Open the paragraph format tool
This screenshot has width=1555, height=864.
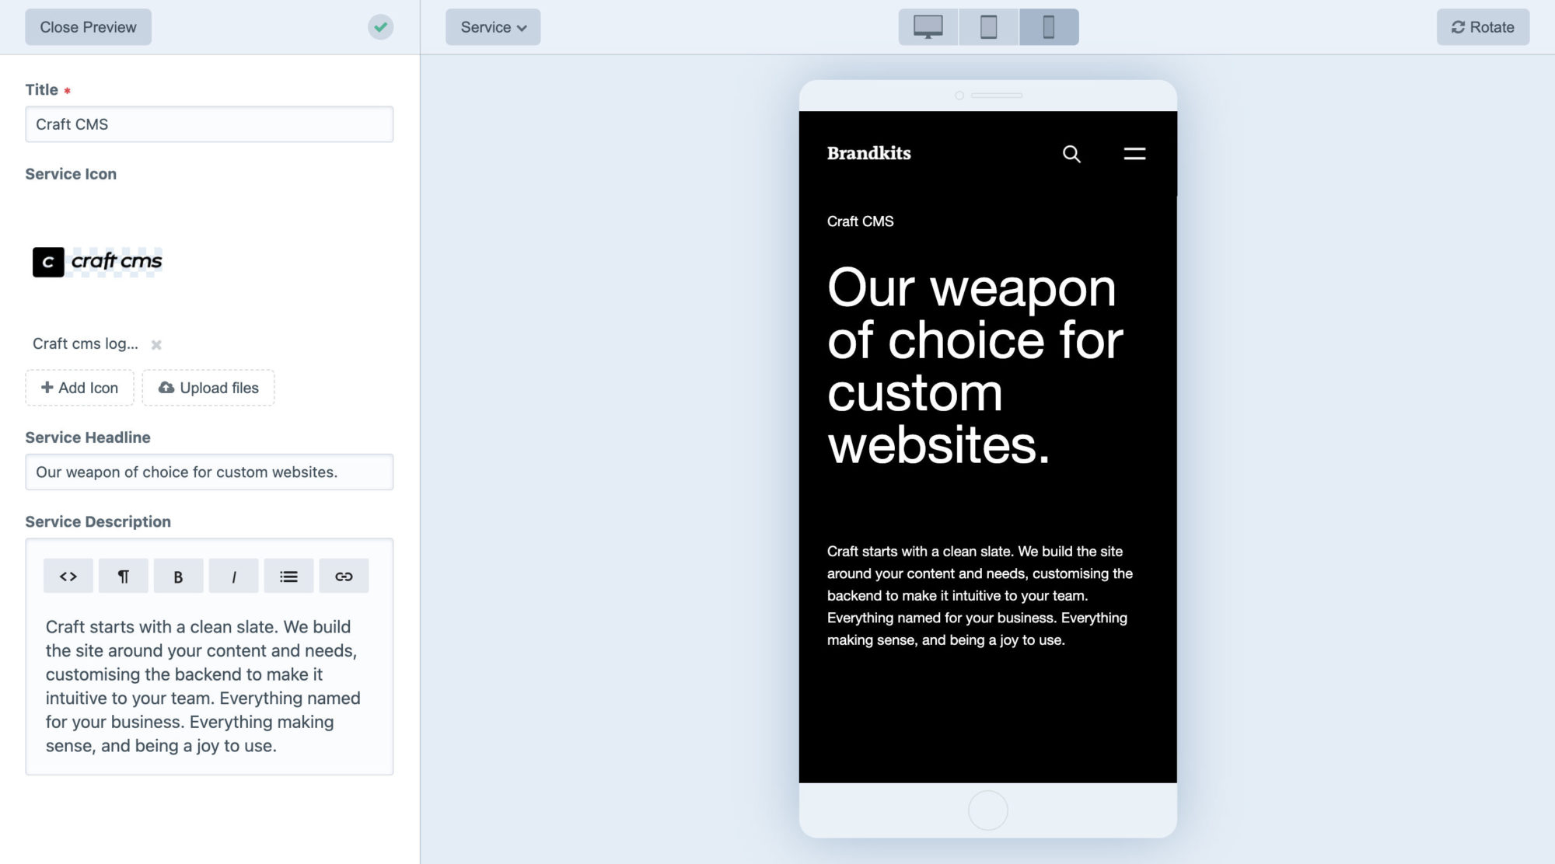click(x=123, y=577)
